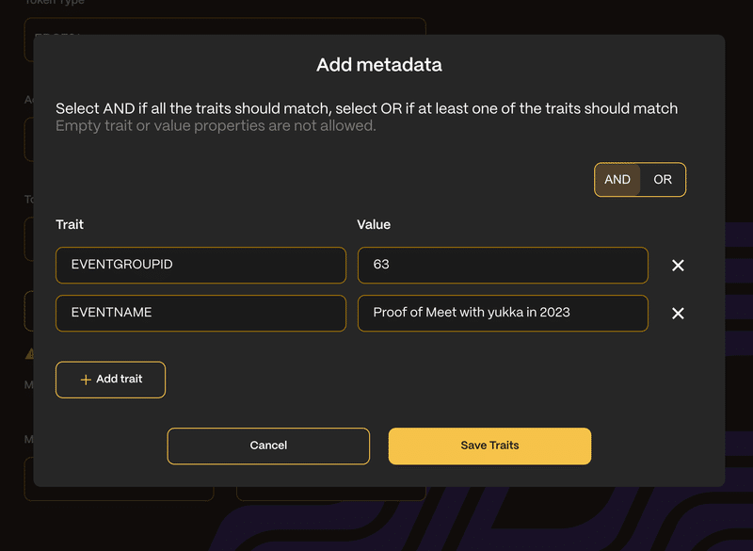The width and height of the screenshot is (753, 551).
Task: Switch matching mode to OR
Action: coord(663,179)
